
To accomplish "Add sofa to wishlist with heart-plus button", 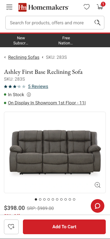I will click(11, 227).
